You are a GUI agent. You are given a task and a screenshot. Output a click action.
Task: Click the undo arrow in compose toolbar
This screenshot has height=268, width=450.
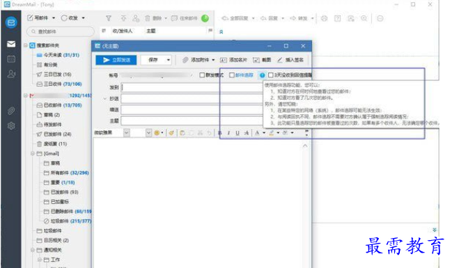209,133
